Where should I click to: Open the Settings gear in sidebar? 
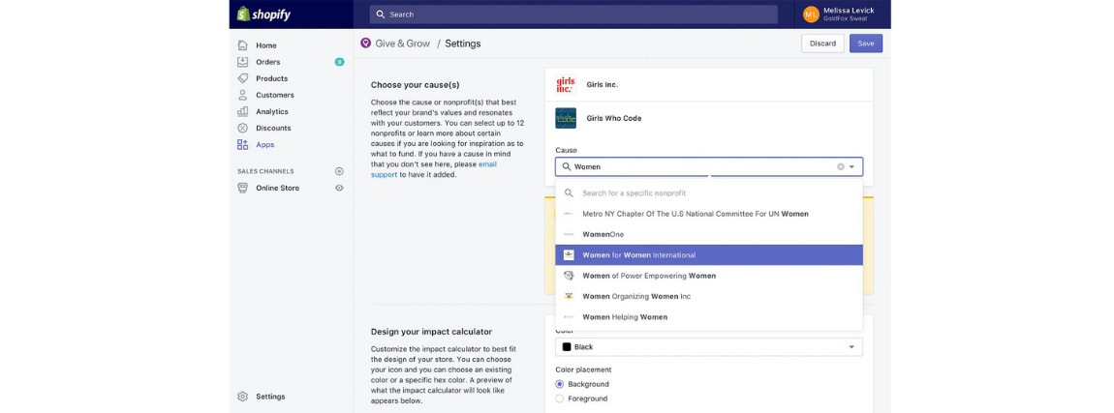tap(243, 397)
